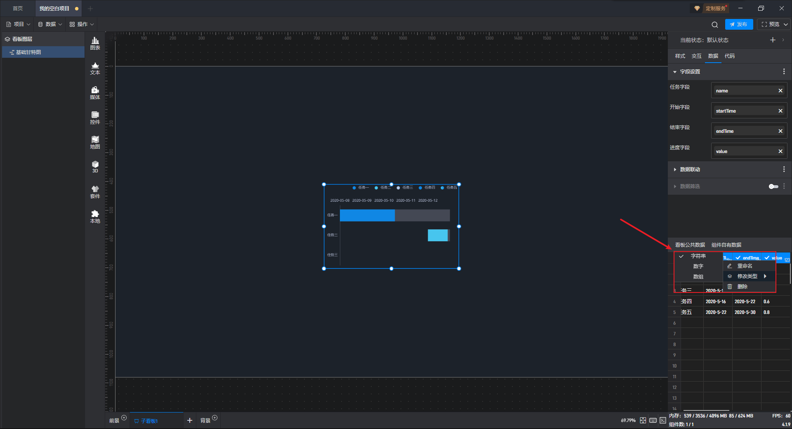Image resolution: width=792 pixels, height=429 pixels.
Task: Open the 文本 text components panel
Action: coord(95,68)
